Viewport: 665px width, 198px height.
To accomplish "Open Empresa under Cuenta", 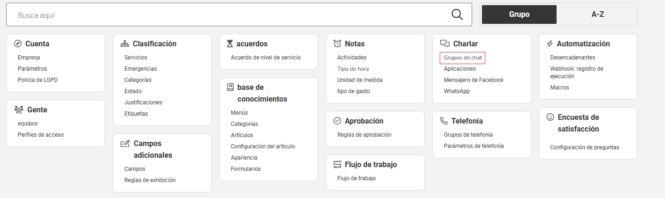I will pyautogui.click(x=29, y=58).
